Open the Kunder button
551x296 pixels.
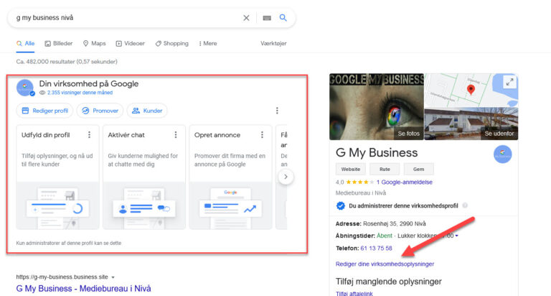(x=147, y=111)
